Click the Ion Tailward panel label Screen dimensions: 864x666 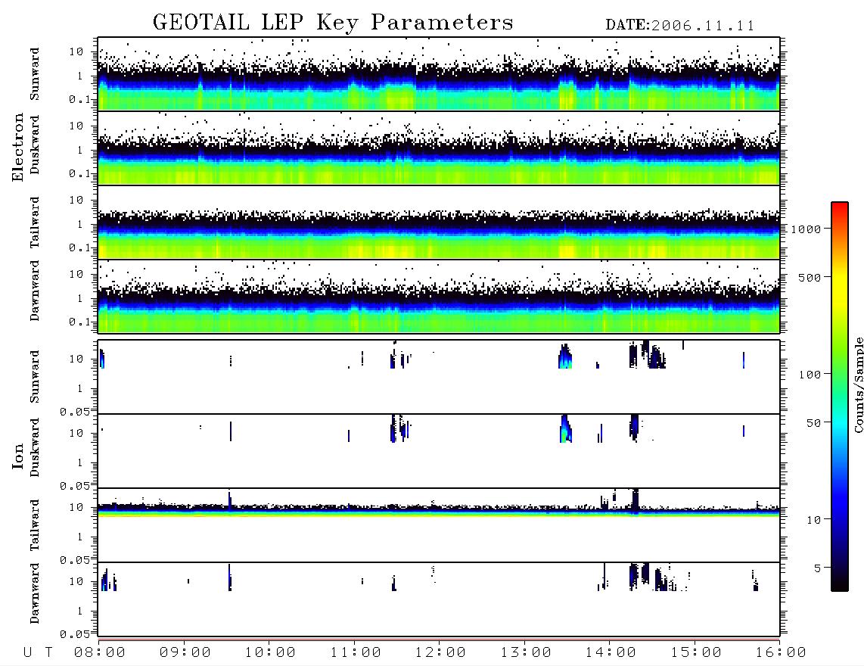[x=35, y=525]
